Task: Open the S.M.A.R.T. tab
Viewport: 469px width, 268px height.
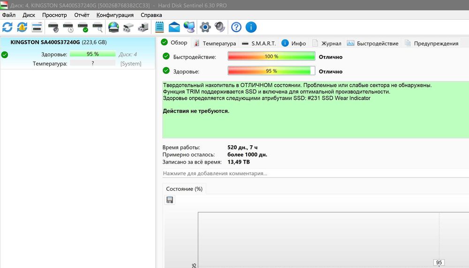Action: click(x=259, y=43)
